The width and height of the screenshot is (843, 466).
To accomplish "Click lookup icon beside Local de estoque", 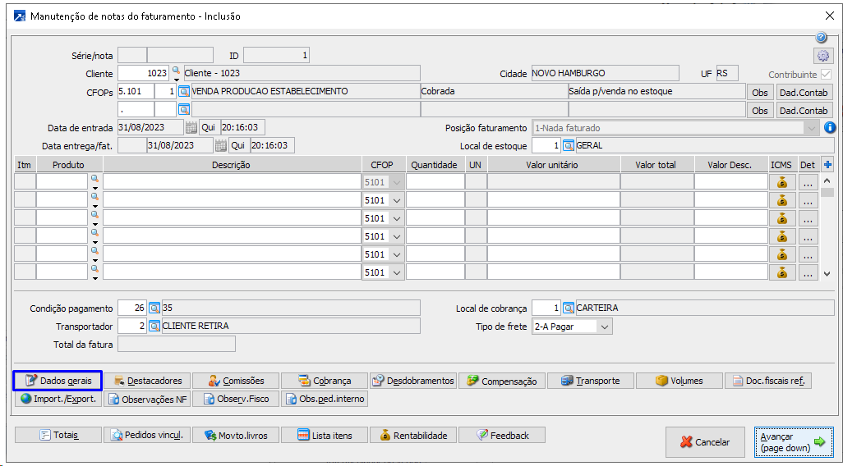I will click(x=569, y=145).
